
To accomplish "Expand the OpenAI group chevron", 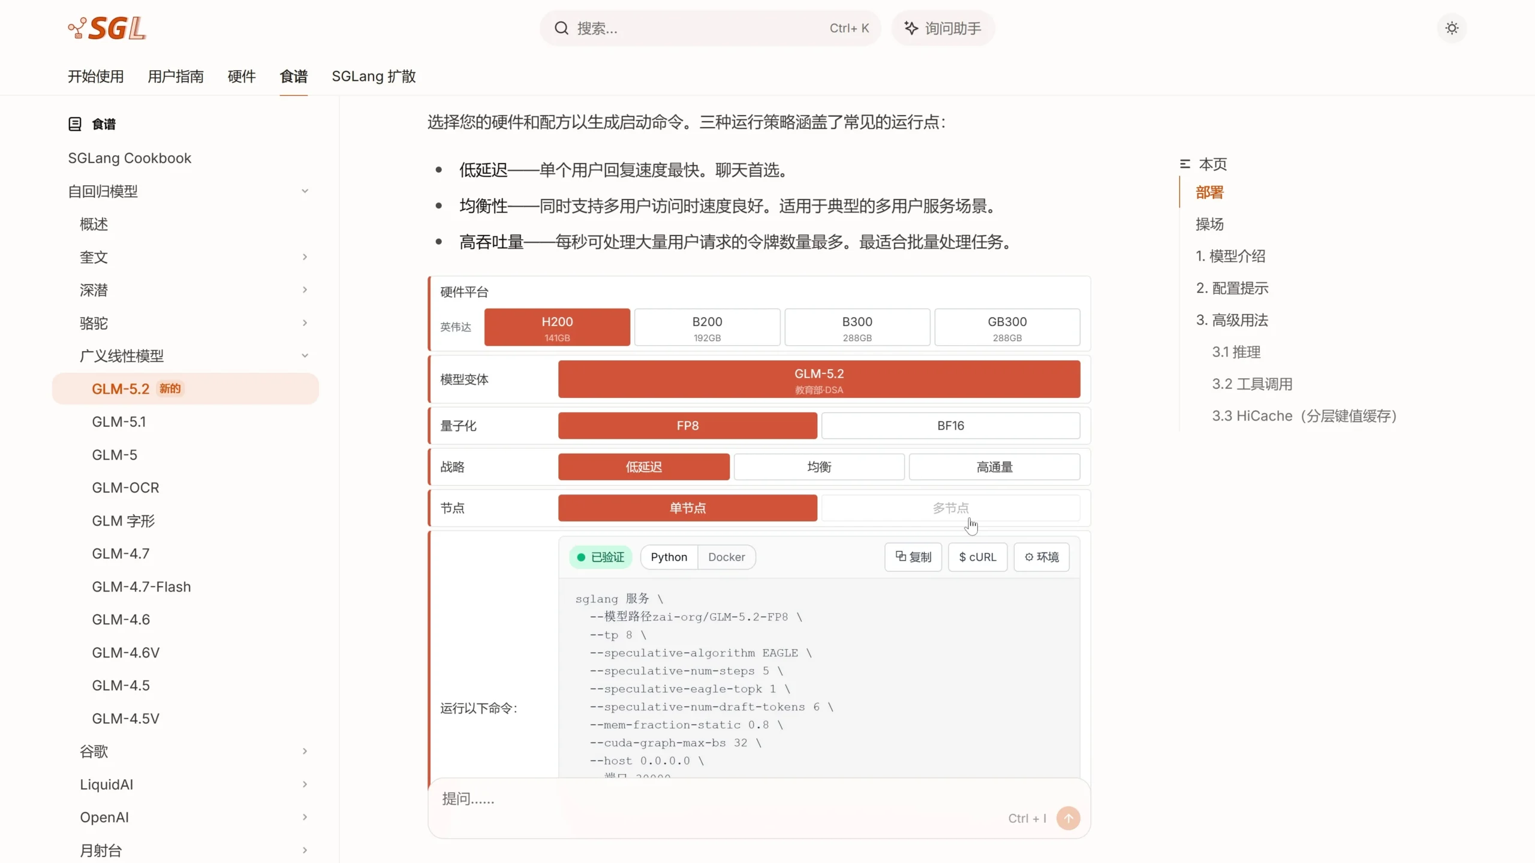I will click(305, 817).
